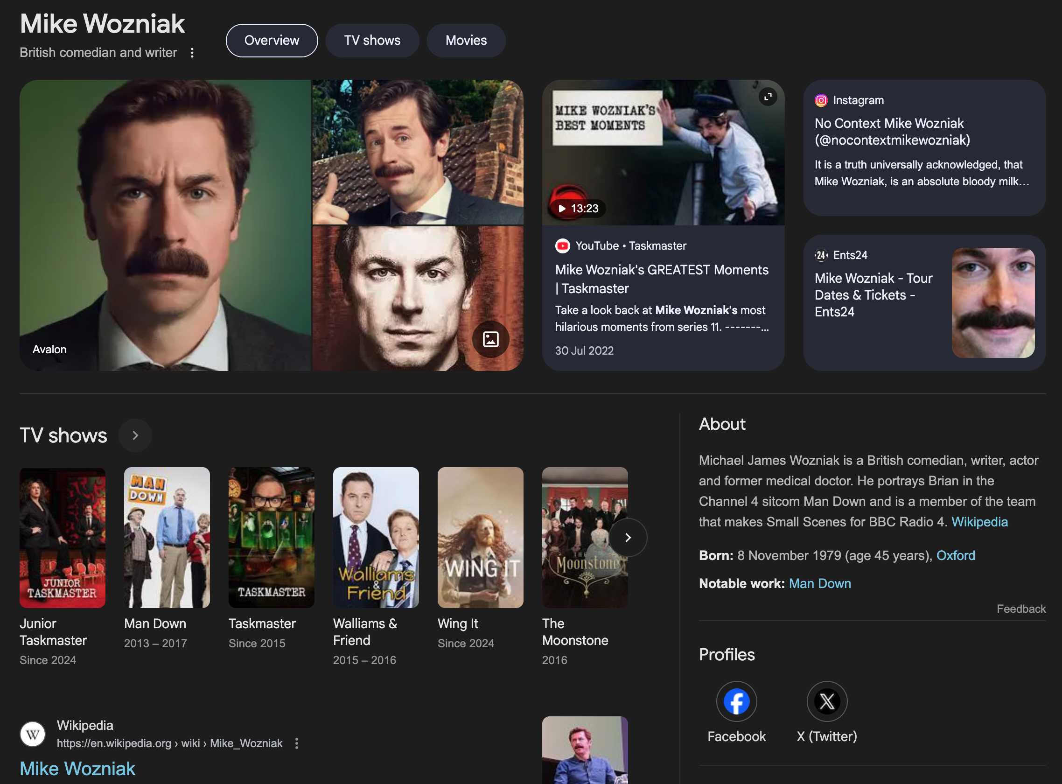Click the expand icon on the YouTube video thumbnail
This screenshot has height=784, width=1062.
click(767, 97)
